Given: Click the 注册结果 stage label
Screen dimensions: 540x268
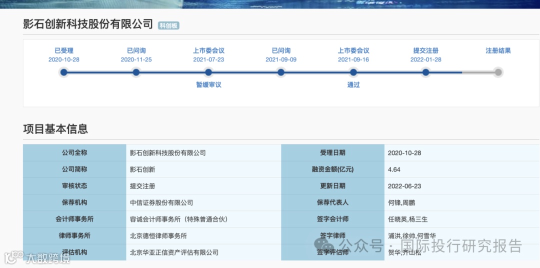Looking at the screenshot, I should click(x=498, y=50).
